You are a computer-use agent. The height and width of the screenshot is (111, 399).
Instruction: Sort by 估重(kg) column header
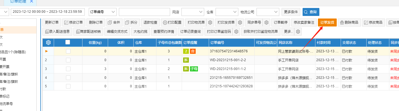(95, 43)
